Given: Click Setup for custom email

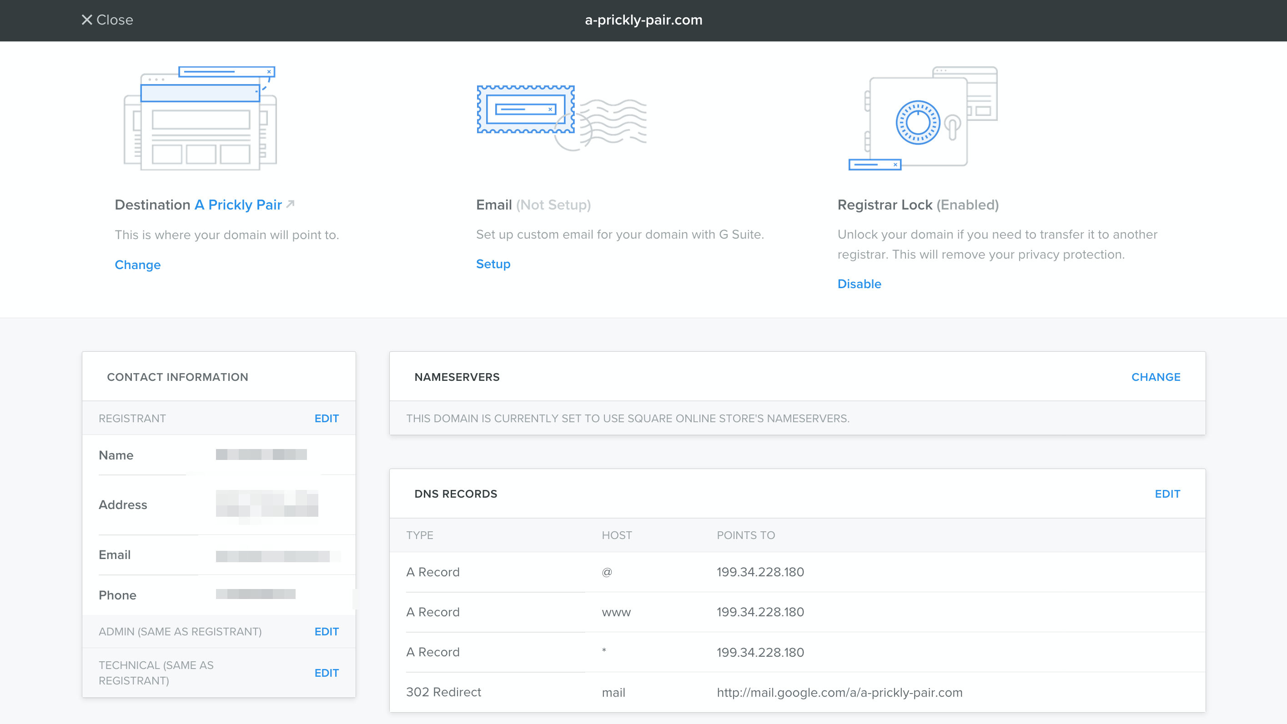Looking at the screenshot, I should tap(493, 264).
